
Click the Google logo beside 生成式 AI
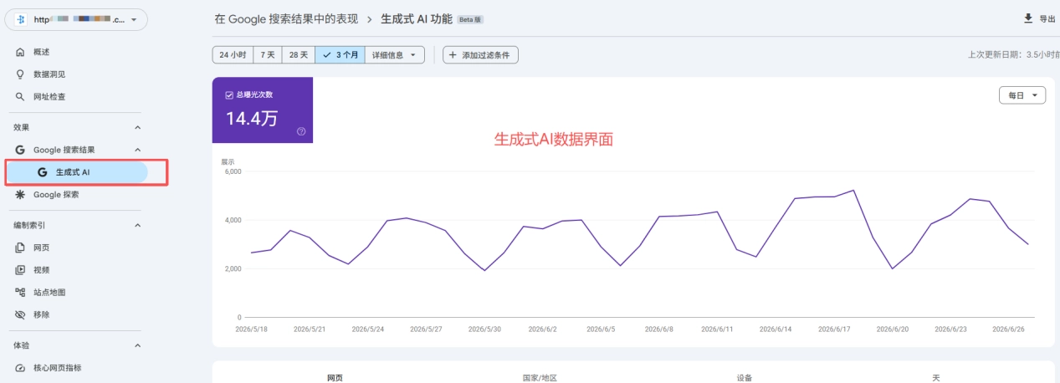click(x=43, y=172)
